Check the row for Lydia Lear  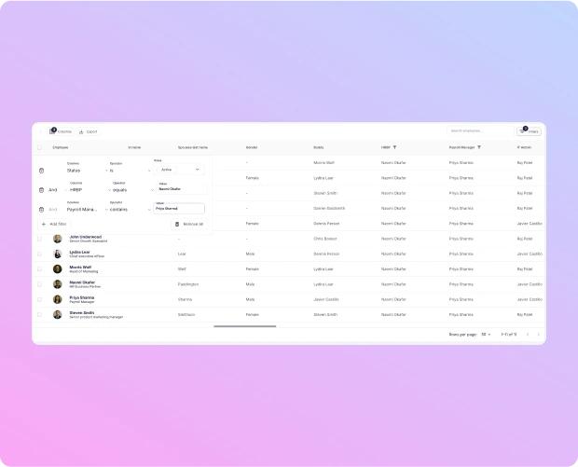pyautogui.click(x=39, y=254)
